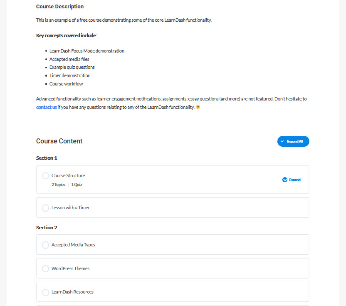The width and height of the screenshot is (346, 306).
Task: Toggle Accepted Media Types completion circle
Action: tap(46, 245)
